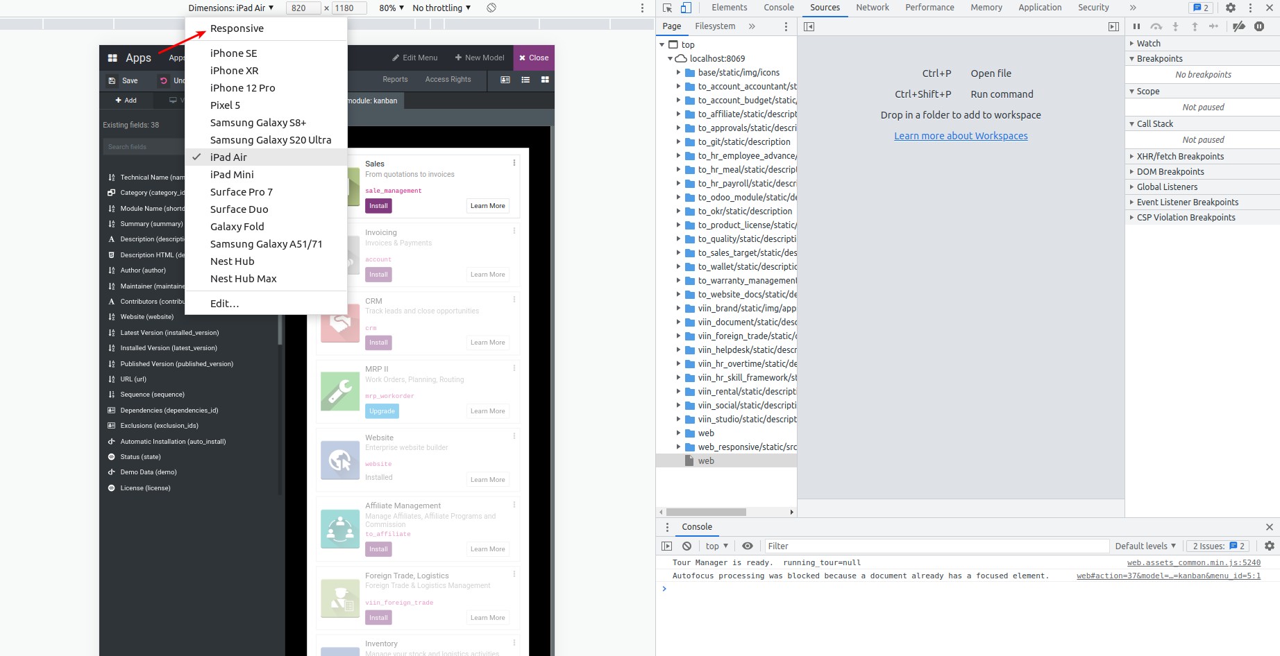Open the throttling dropdown
1280x656 pixels.
441,8
